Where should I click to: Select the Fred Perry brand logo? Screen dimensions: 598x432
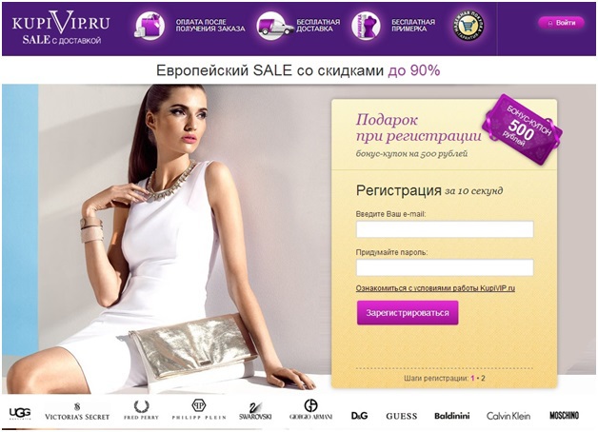(141, 410)
